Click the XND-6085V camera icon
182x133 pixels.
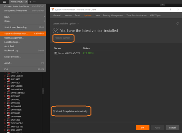tap(8, 130)
